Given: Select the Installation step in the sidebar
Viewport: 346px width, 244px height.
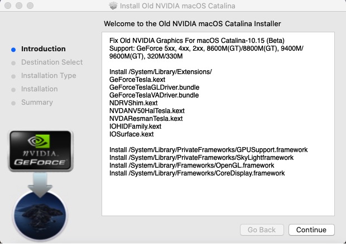Looking at the screenshot, I should pyautogui.click(x=39, y=89).
